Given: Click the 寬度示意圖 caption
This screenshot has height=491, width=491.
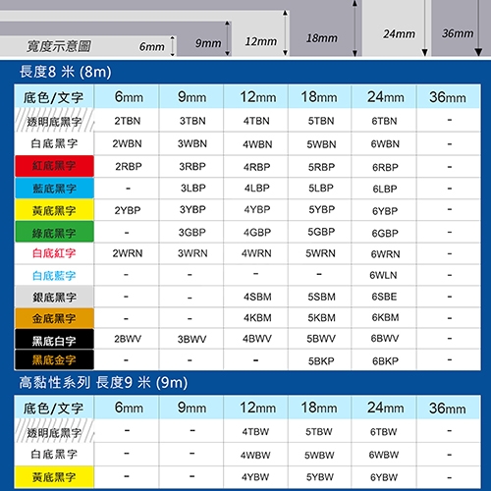Looking at the screenshot, I should pyautogui.click(x=59, y=46).
